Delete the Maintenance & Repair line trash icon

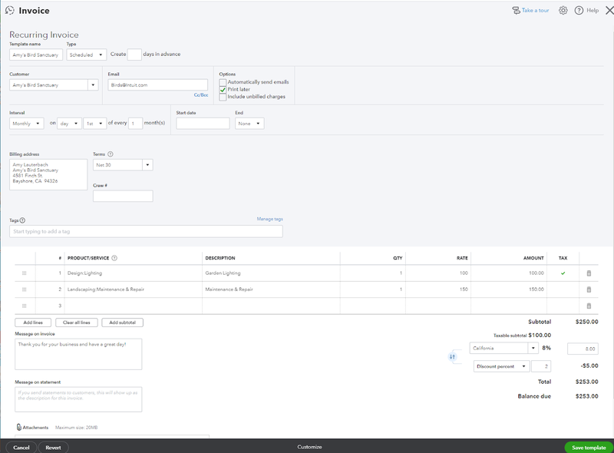(x=589, y=289)
